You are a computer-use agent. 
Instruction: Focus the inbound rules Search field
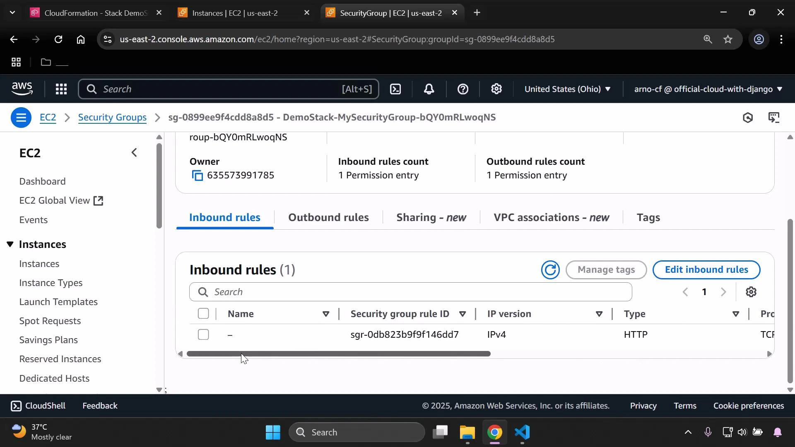click(410, 292)
